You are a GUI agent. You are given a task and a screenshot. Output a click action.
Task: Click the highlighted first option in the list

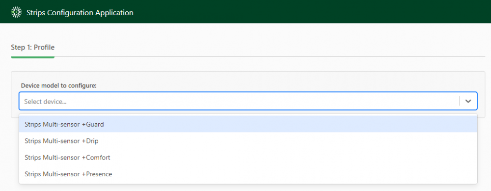(248, 124)
